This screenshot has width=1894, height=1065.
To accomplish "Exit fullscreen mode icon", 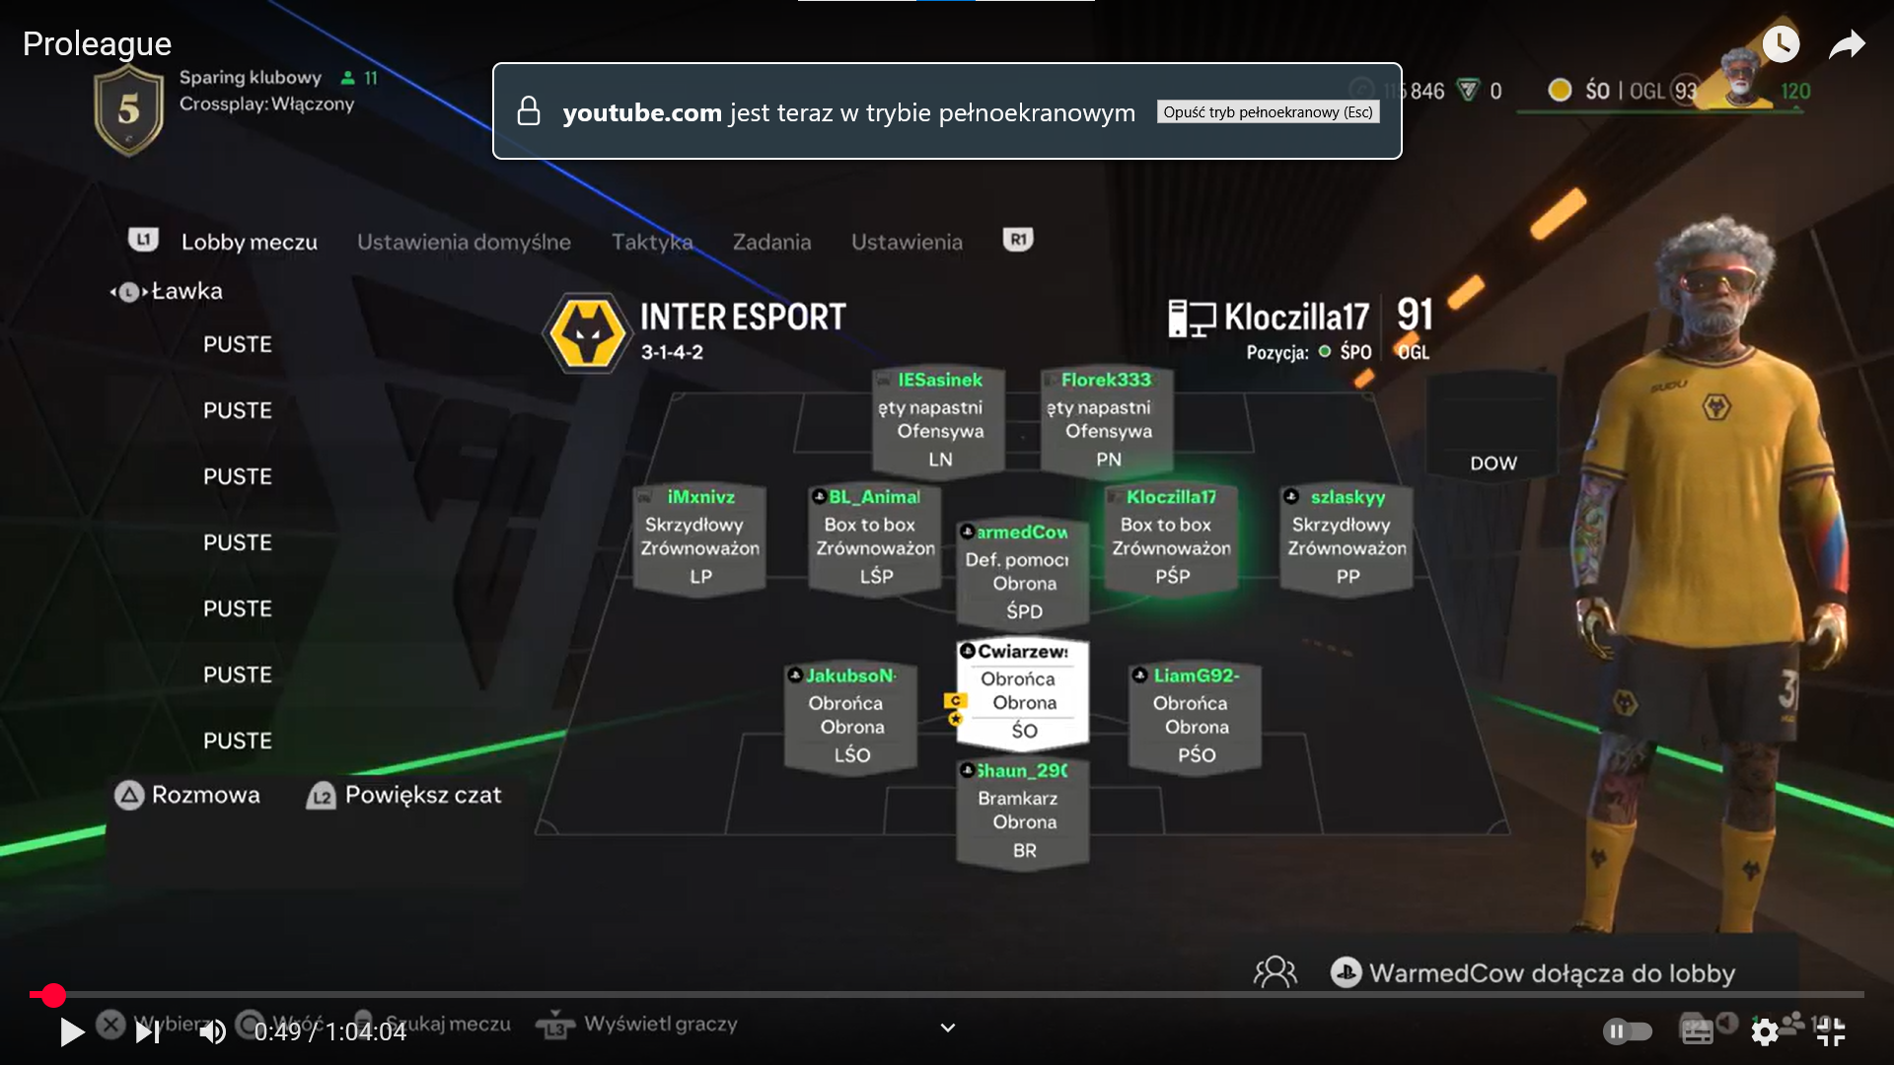I will point(1831,1032).
